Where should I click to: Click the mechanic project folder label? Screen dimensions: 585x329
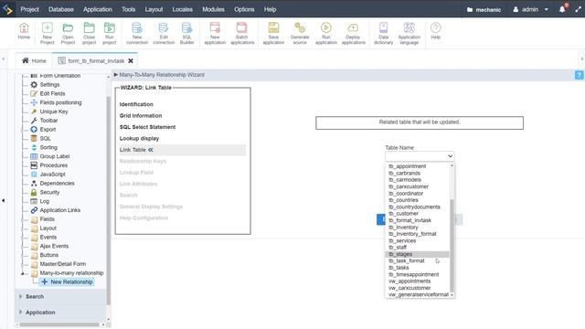point(484,10)
